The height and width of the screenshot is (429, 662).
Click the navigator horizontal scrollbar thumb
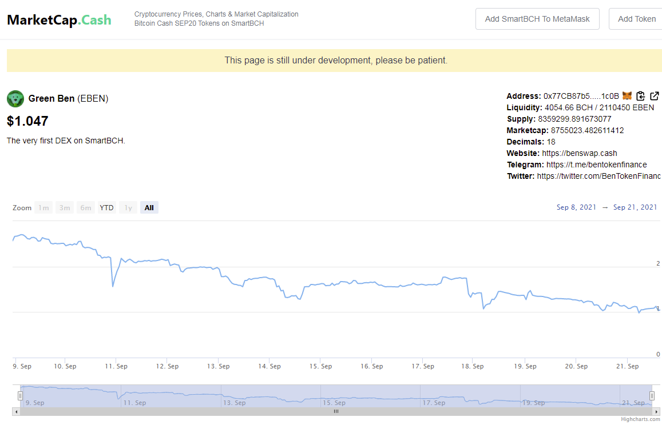(x=336, y=412)
